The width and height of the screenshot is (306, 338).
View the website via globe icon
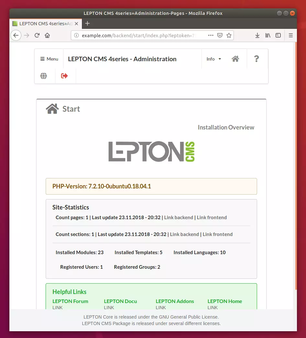tap(44, 76)
